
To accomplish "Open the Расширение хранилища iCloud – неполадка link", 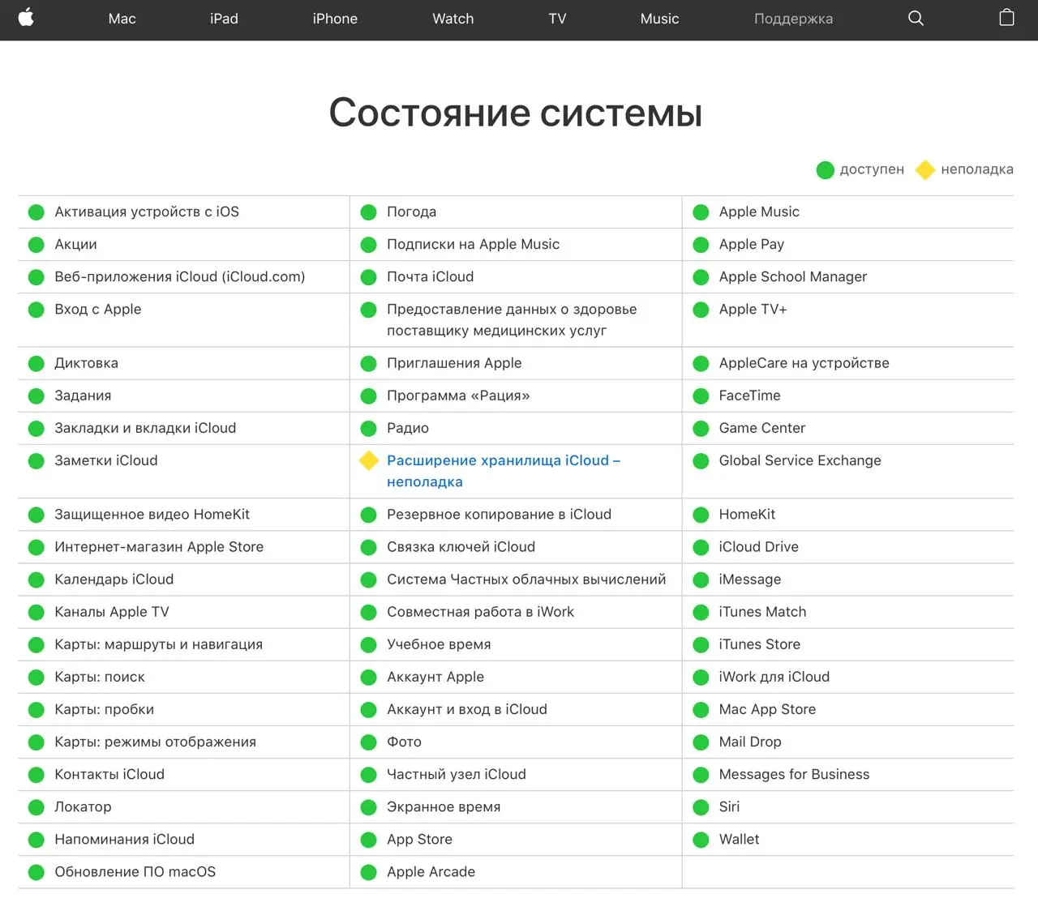I will (x=504, y=471).
